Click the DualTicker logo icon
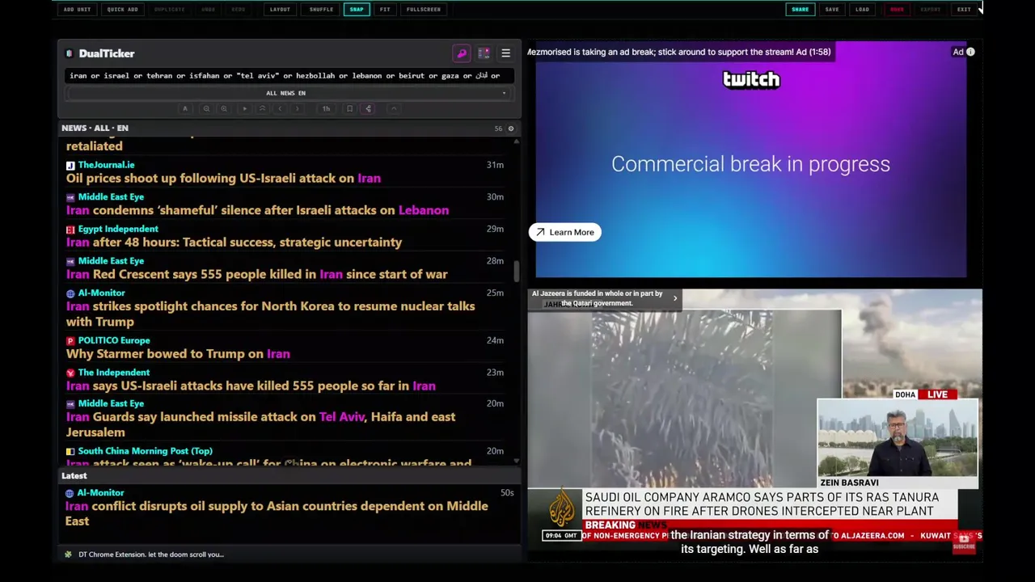1035x582 pixels. (x=70, y=53)
